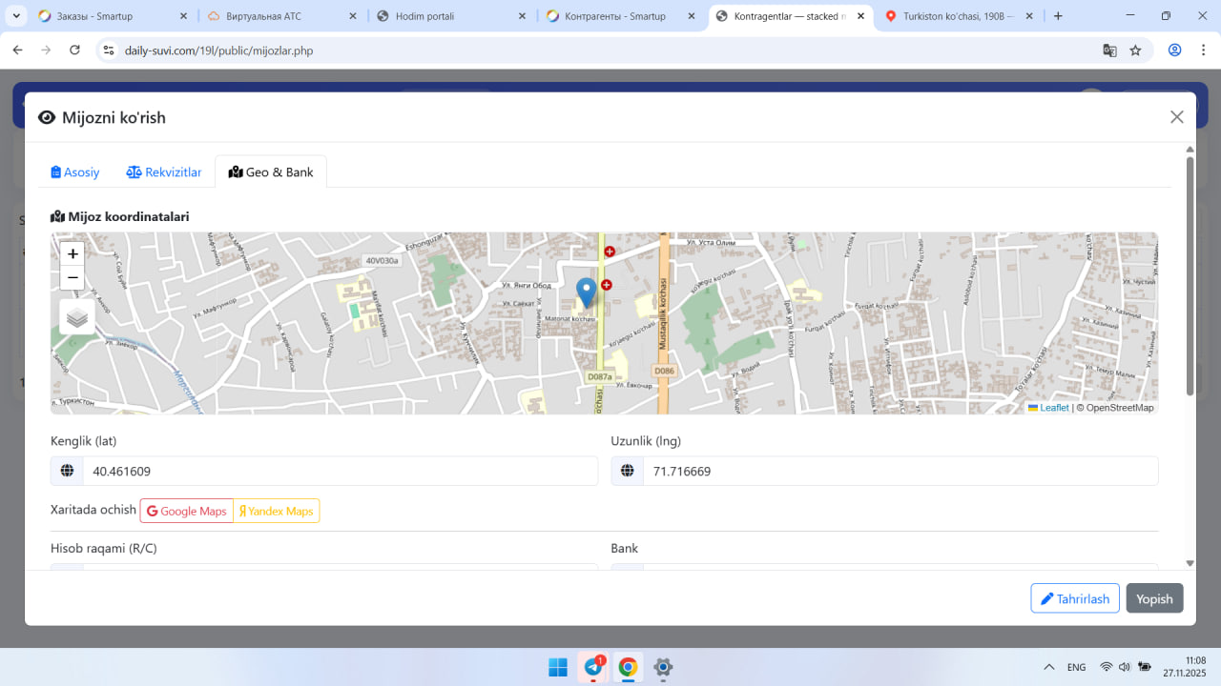
Task: Click the Yopish button
Action: (1154, 598)
